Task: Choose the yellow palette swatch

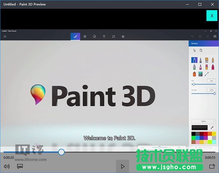Action: (214, 134)
